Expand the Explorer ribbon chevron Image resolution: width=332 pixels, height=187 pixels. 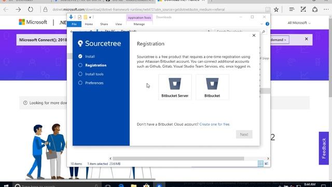click(261, 24)
